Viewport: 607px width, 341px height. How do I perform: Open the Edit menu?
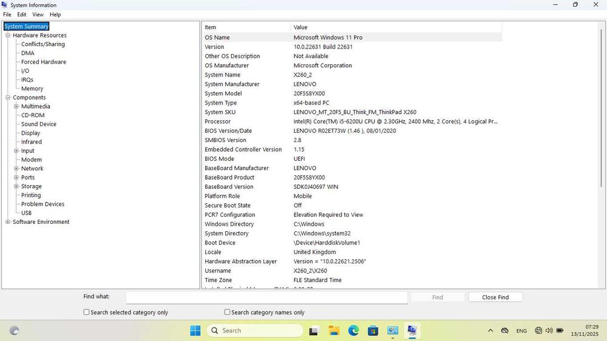(22, 15)
